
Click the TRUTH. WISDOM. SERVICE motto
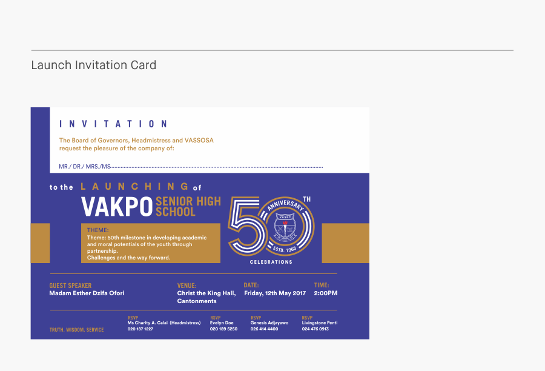(x=76, y=330)
